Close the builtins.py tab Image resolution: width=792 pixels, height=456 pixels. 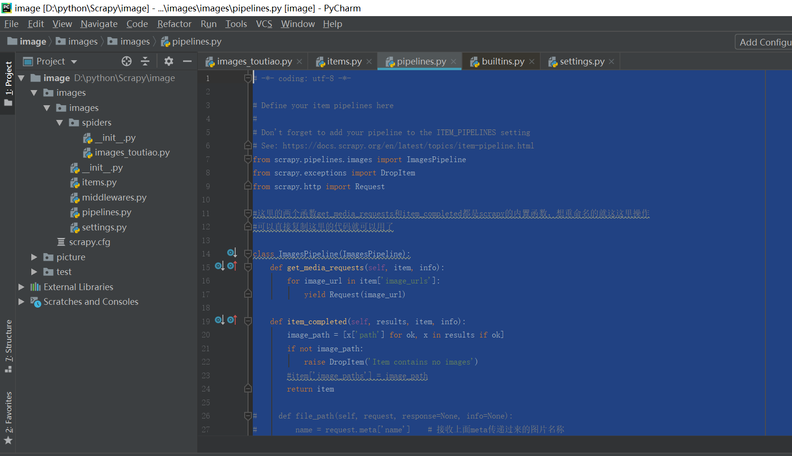point(532,62)
